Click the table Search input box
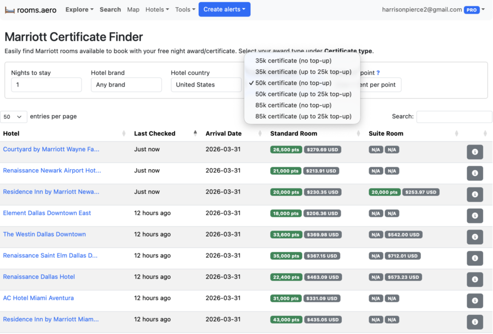Image resolution: width=493 pixels, height=334 pixels. 454,117
